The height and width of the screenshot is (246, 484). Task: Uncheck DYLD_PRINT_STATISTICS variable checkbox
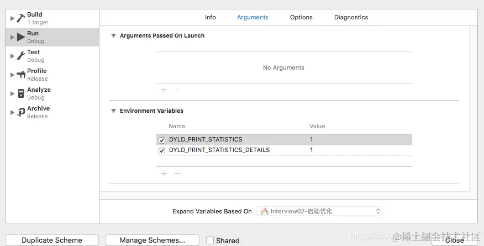point(162,140)
